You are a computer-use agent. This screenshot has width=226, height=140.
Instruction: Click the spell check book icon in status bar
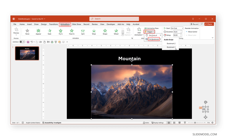(23, 123)
